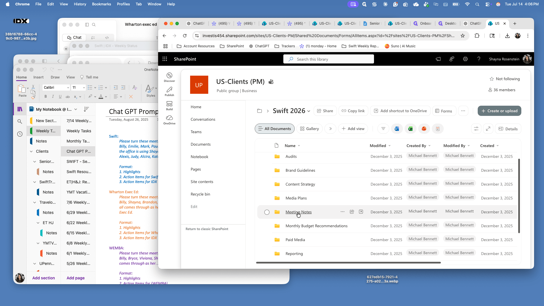544x306 pixels.
Task: Expand the Swift 2026 folder dropdown
Action: tap(309, 111)
